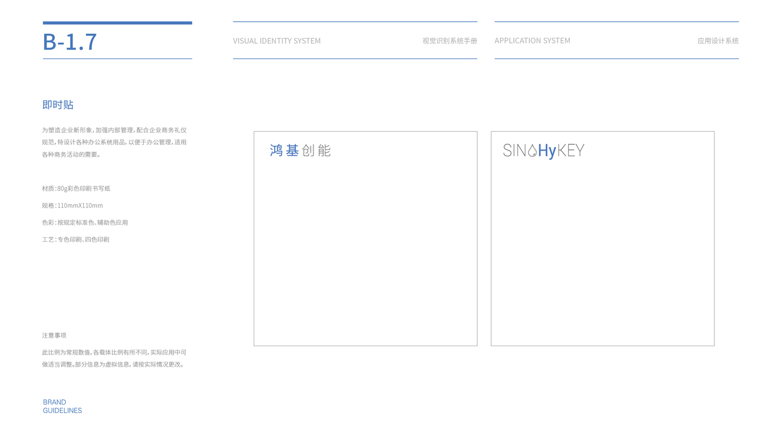Click the B-1.7 page number heading
780x438 pixels.
tap(70, 42)
